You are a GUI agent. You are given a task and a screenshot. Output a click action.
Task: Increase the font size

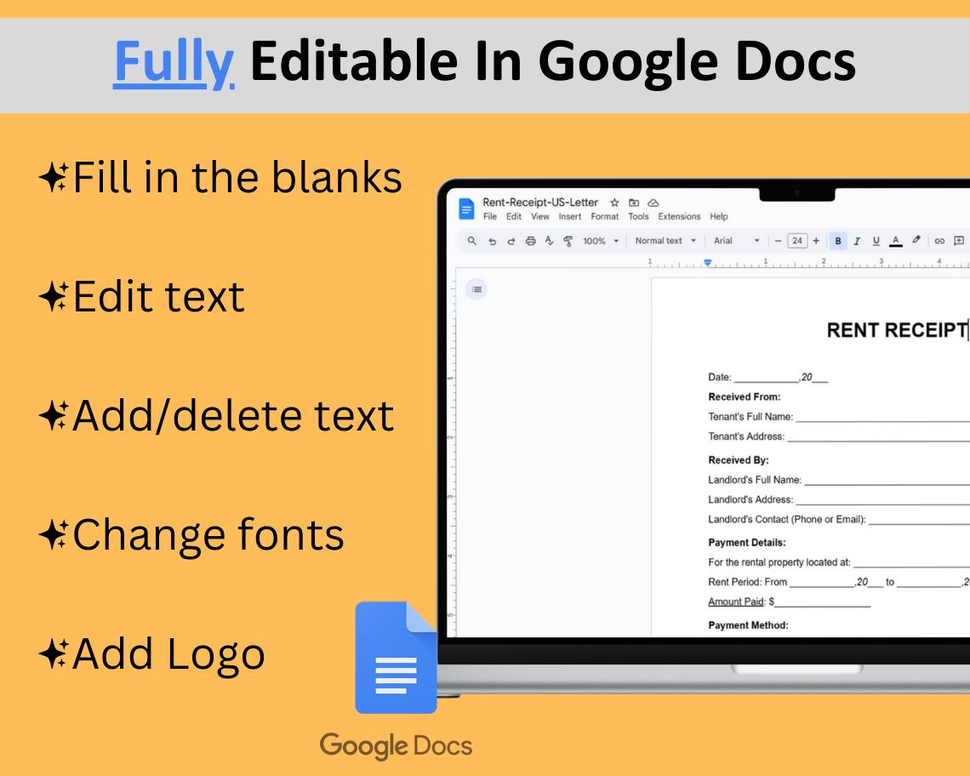(x=816, y=241)
